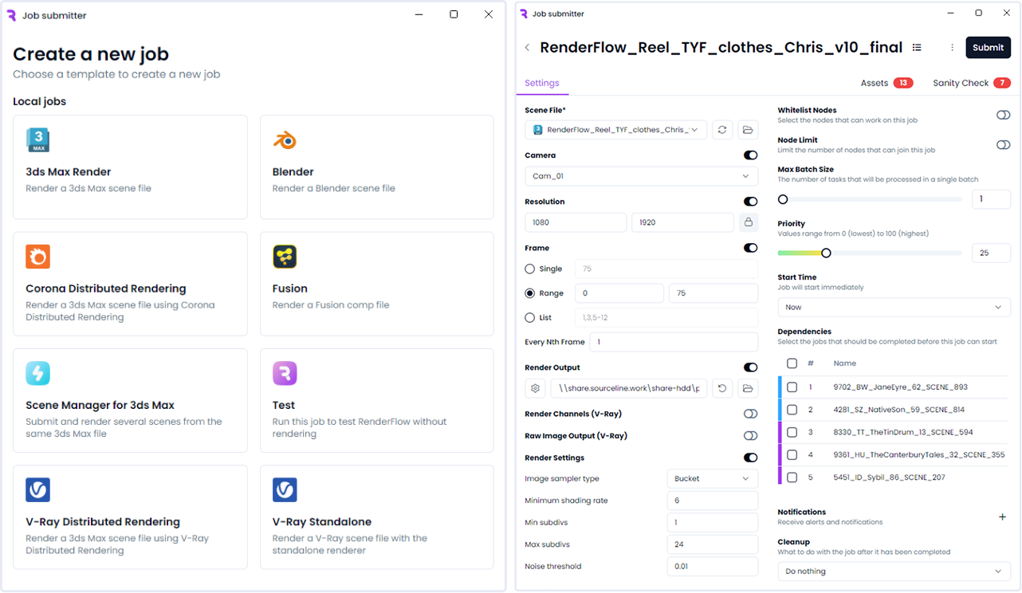Image resolution: width=1022 pixels, height=593 pixels.
Task: Switch to the Assets tab
Action: pos(886,83)
